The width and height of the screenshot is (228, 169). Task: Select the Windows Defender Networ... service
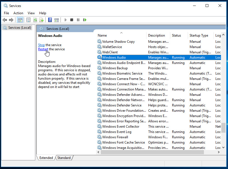tap(159, 100)
